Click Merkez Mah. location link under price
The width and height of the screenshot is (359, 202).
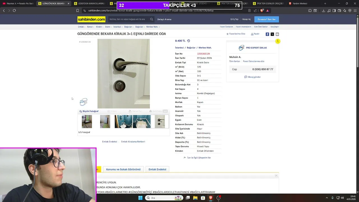(x=205, y=48)
